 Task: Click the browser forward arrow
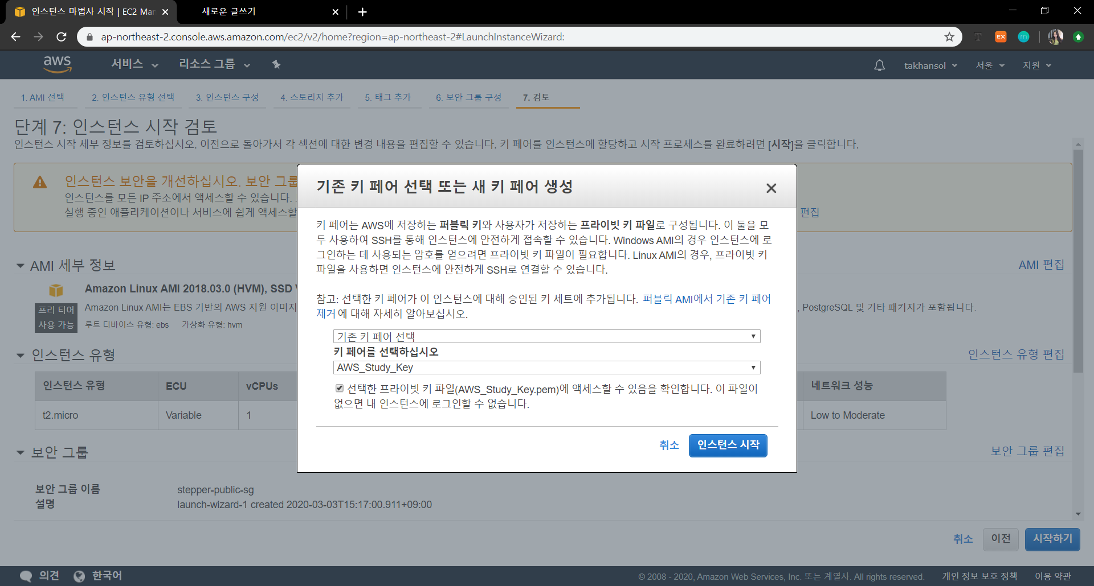(38, 37)
